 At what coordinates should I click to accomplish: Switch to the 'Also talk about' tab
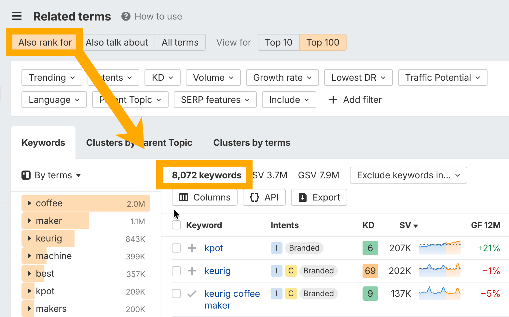pyautogui.click(x=117, y=42)
